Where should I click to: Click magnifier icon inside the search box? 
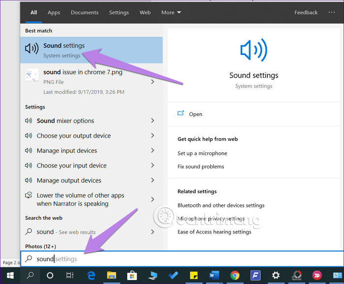(x=29, y=259)
